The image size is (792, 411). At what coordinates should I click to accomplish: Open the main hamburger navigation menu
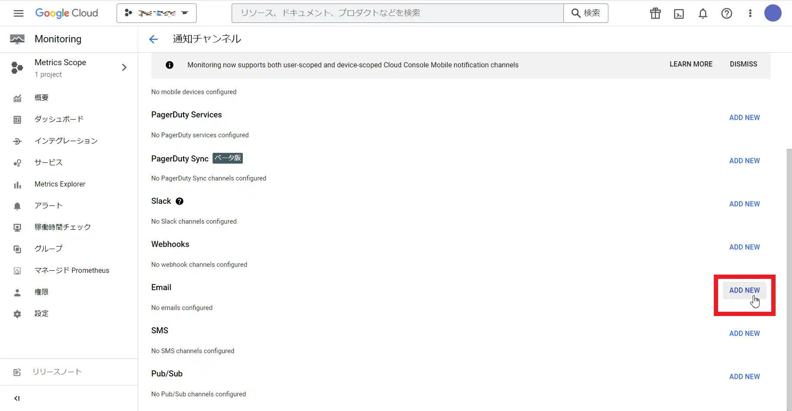tap(19, 13)
